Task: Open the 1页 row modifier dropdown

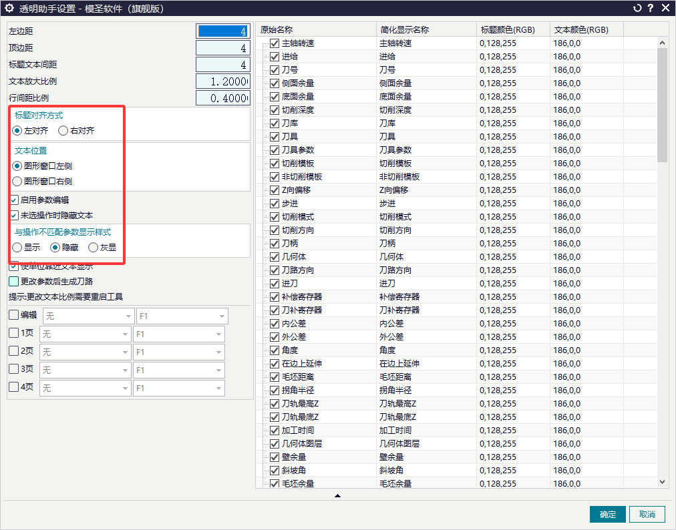Action: click(x=85, y=334)
